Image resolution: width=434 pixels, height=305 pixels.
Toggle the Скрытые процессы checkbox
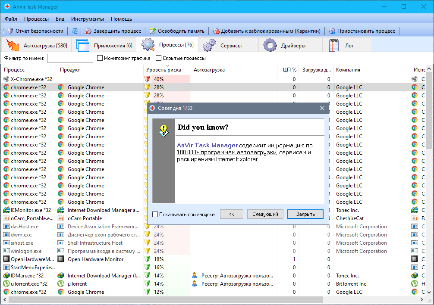coord(159,58)
